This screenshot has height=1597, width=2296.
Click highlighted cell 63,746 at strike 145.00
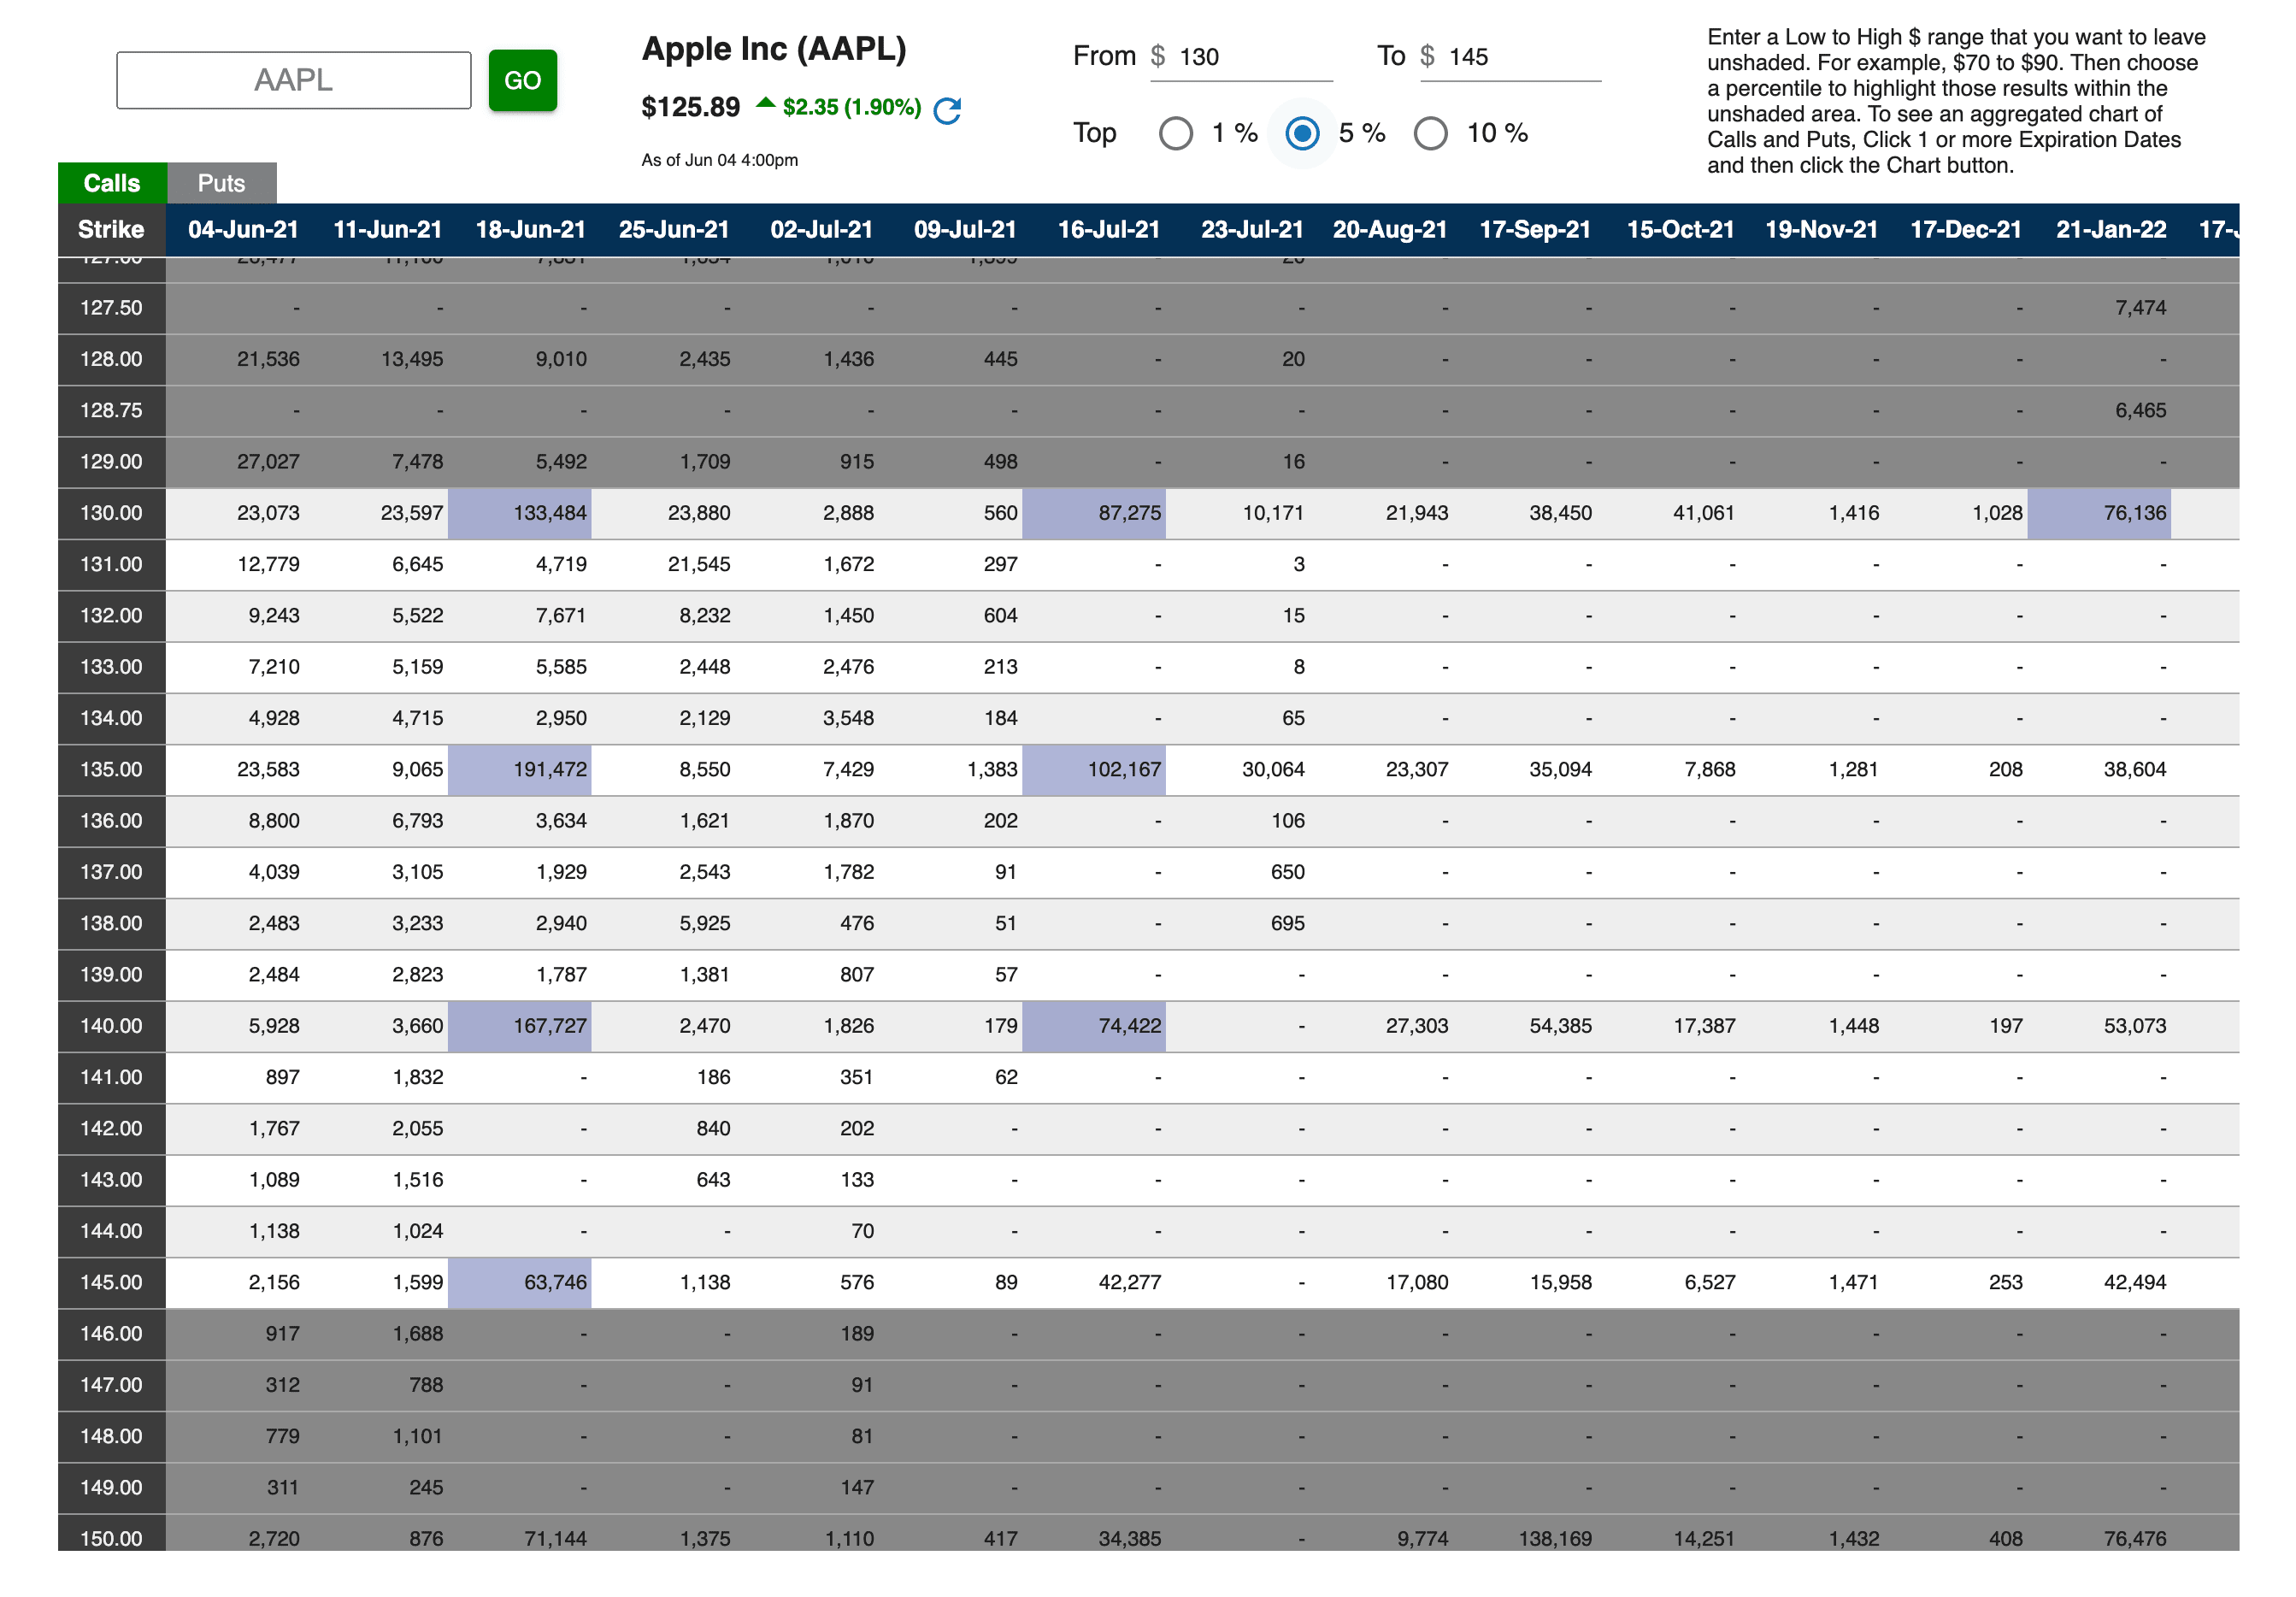[520, 1282]
